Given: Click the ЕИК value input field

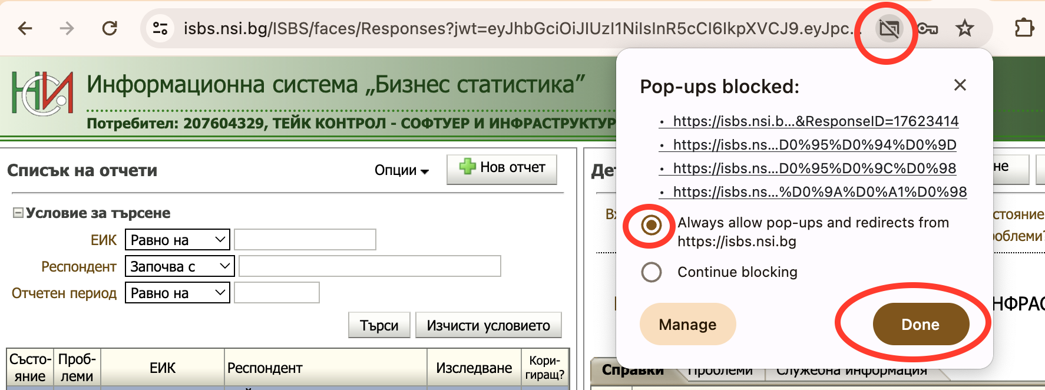Looking at the screenshot, I should click(305, 240).
